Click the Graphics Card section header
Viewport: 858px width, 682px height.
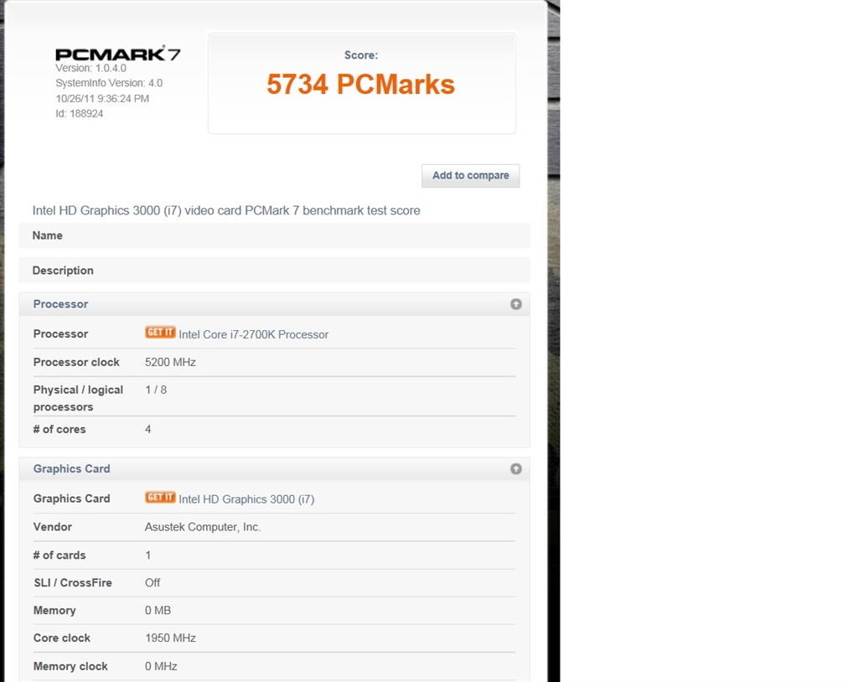[x=274, y=469]
